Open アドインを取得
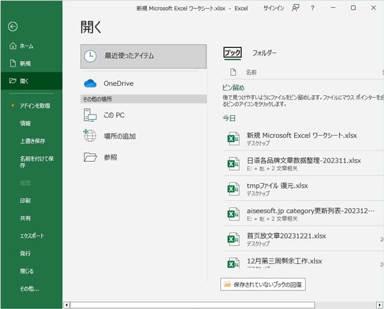The height and width of the screenshot is (309, 384). [35, 106]
